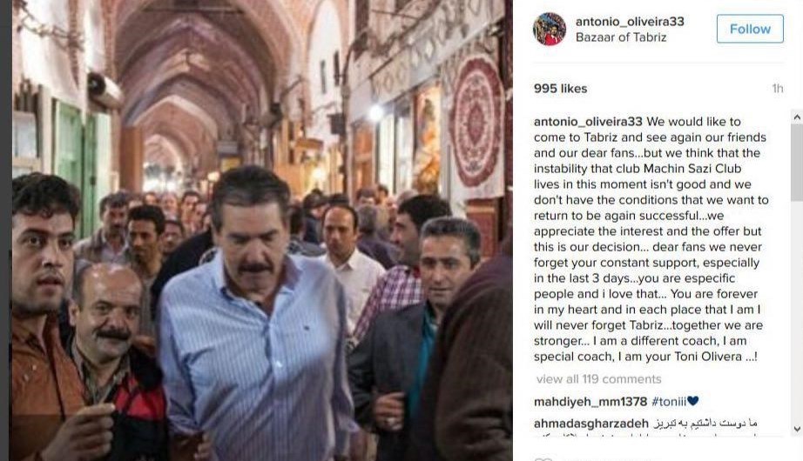
Task: Follow the antonio_oliveira33 account
Action: [x=750, y=29]
